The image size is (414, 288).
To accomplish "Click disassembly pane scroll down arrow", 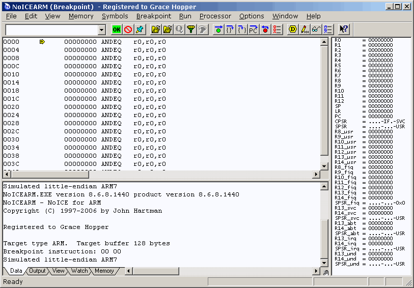I will [324, 166].
